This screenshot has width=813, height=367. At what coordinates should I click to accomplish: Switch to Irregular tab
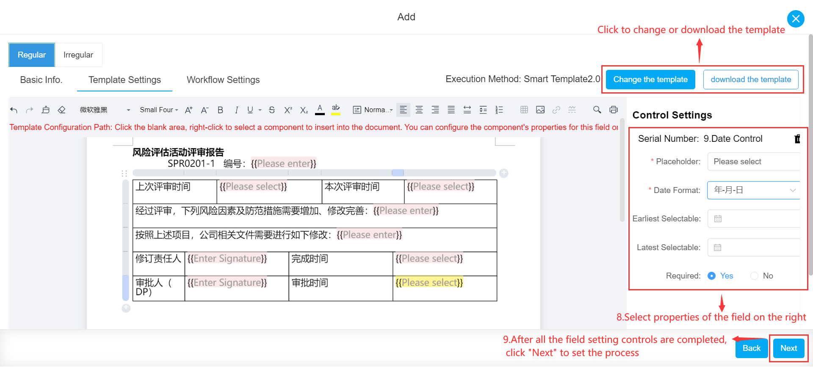(x=78, y=55)
